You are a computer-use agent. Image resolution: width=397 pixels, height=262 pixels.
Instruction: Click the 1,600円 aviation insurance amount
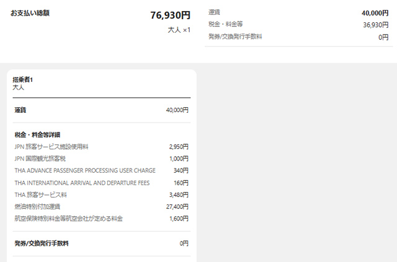(x=178, y=219)
